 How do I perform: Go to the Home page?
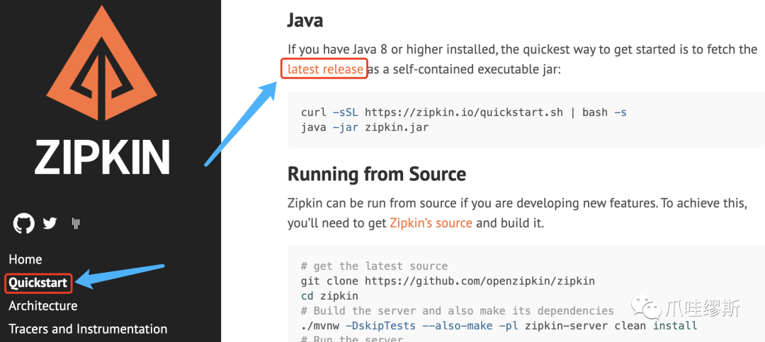coord(25,259)
